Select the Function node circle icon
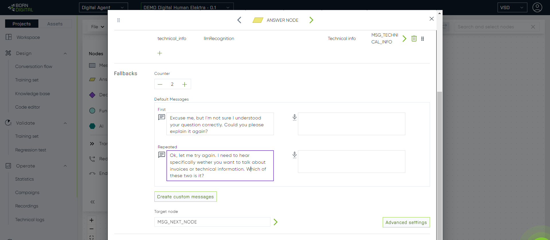This screenshot has width=550, height=240. pyautogui.click(x=92, y=111)
